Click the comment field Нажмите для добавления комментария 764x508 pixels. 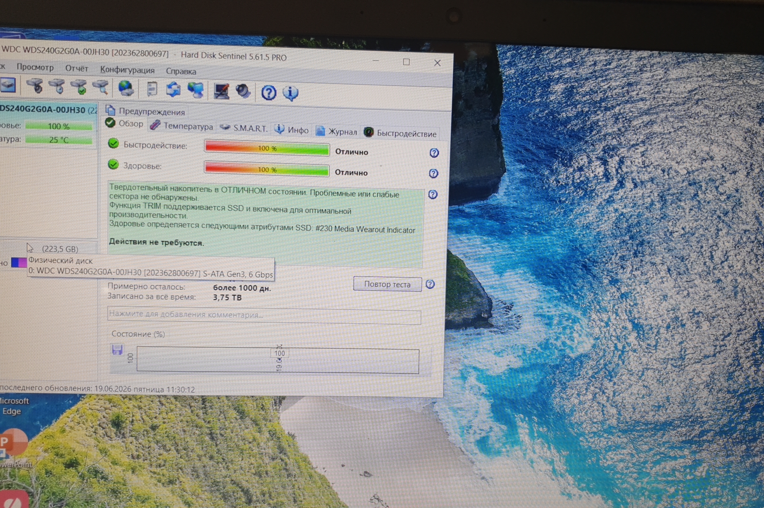[x=264, y=316]
